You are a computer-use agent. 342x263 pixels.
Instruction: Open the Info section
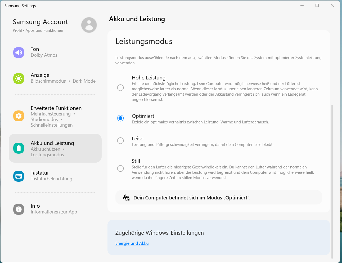(x=55, y=209)
